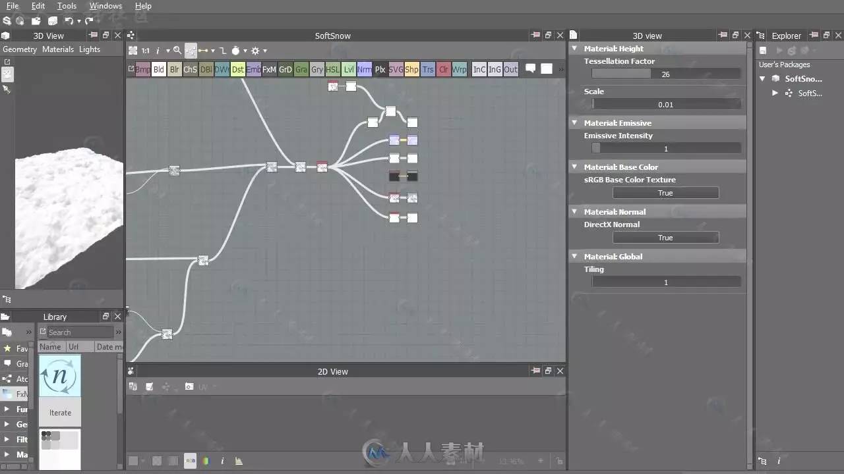Click the new Substance icon in main toolbar
The width and height of the screenshot is (844, 474).
(7, 21)
